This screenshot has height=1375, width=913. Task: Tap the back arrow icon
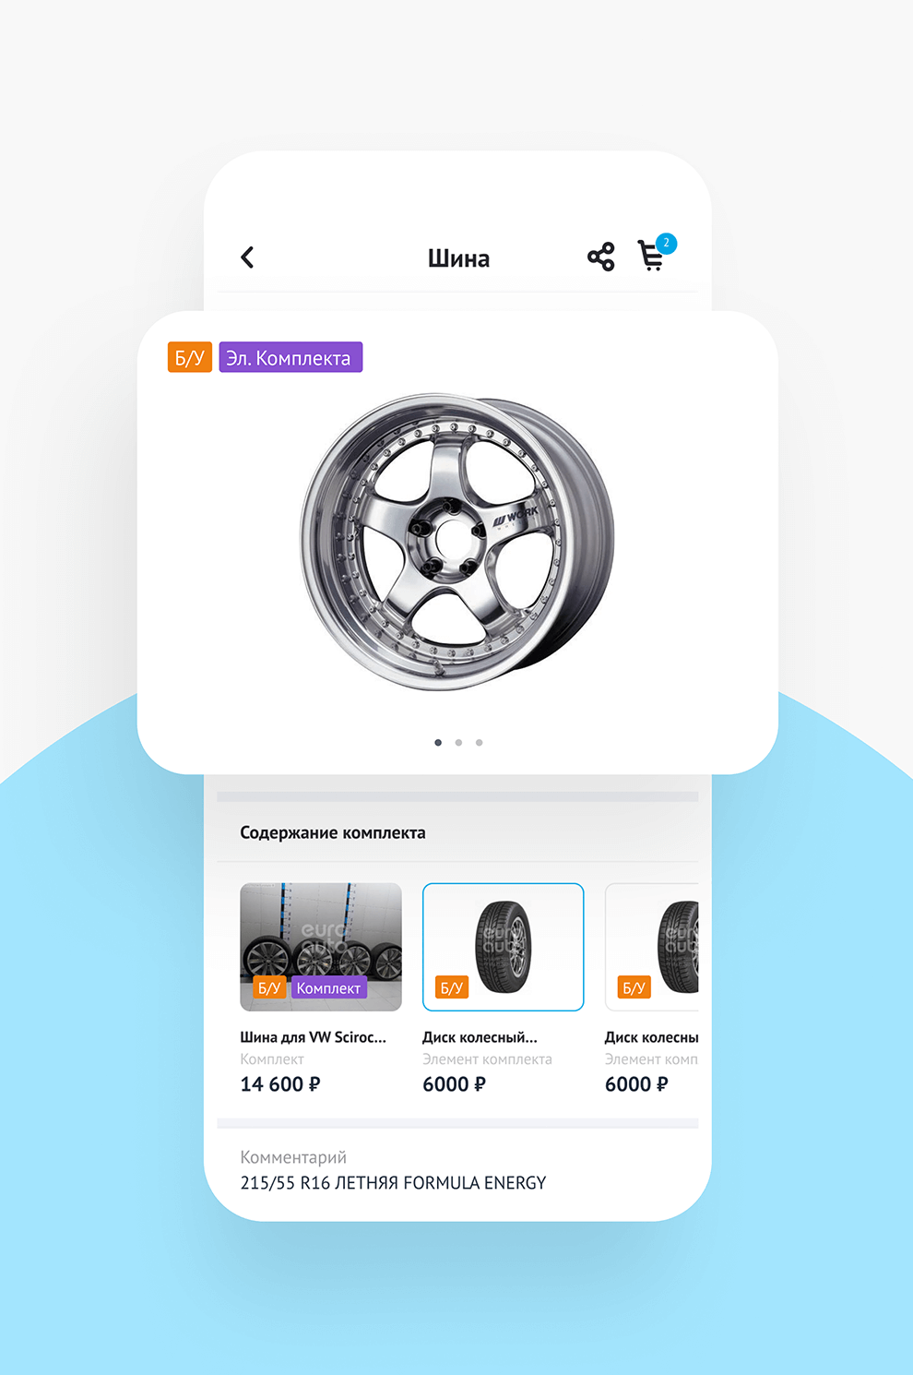coord(247,257)
